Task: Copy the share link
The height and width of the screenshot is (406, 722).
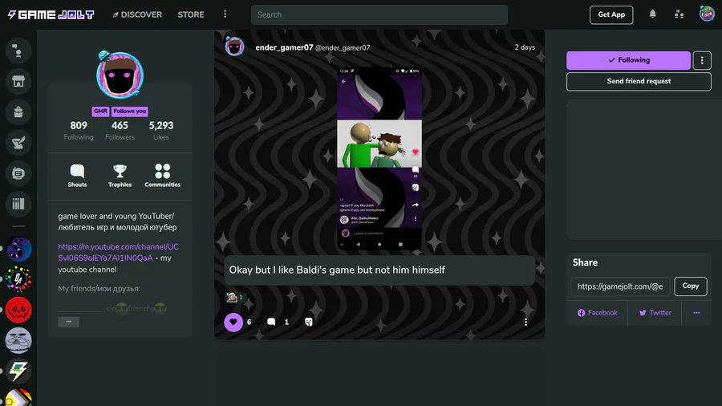Action: (690, 286)
